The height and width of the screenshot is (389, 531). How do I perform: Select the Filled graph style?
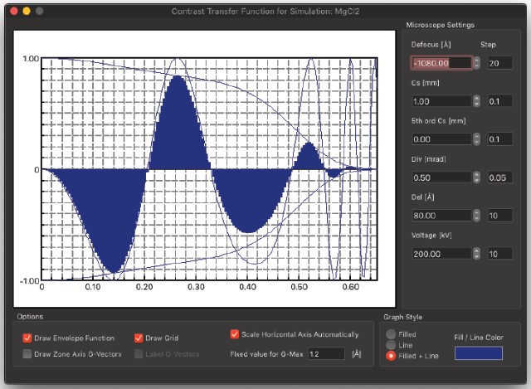(x=391, y=334)
